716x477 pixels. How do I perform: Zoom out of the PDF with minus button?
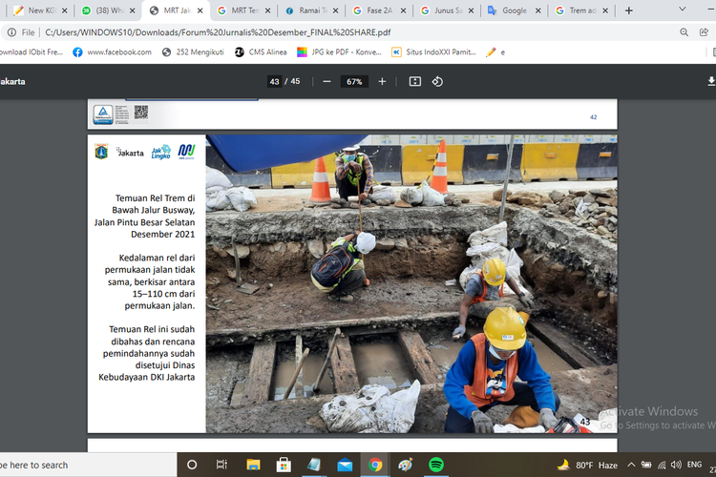click(x=326, y=81)
